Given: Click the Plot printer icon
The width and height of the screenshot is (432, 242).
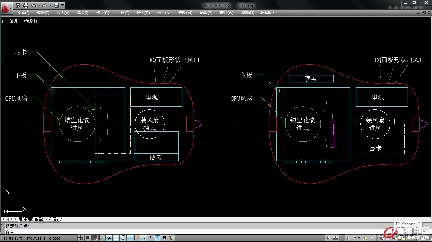Looking at the screenshot, I should point(26,5).
